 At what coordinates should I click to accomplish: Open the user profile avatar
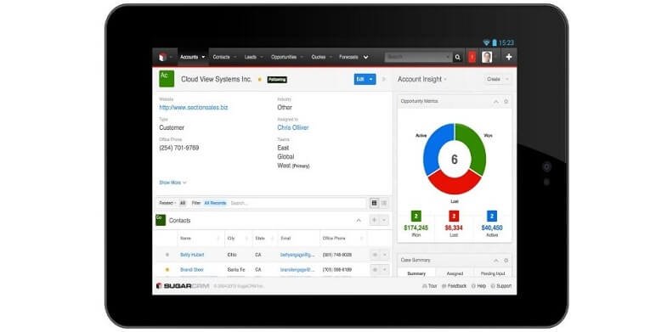click(487, 57)
